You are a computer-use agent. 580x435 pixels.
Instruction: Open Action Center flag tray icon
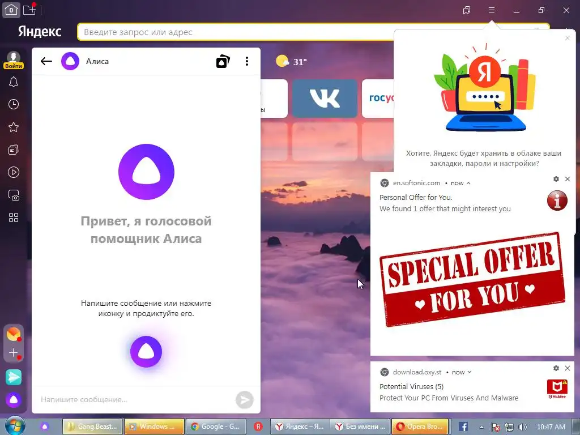coord(496,427)
